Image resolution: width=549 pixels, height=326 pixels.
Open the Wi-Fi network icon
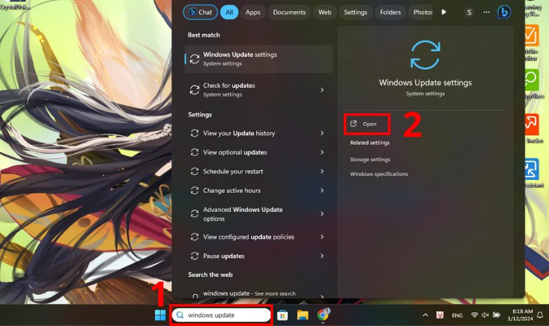tap(474, 315)
